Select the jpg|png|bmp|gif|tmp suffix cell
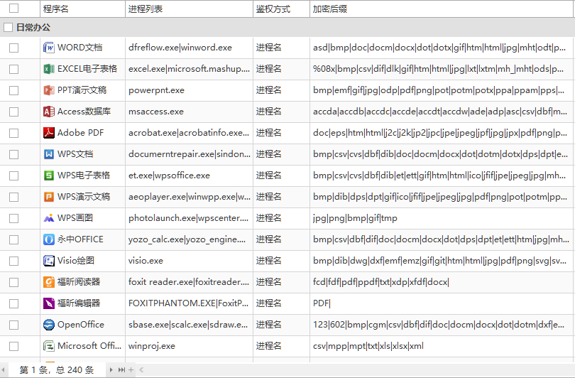The width and height of the screenshot is (575, 378). (442, 218)
